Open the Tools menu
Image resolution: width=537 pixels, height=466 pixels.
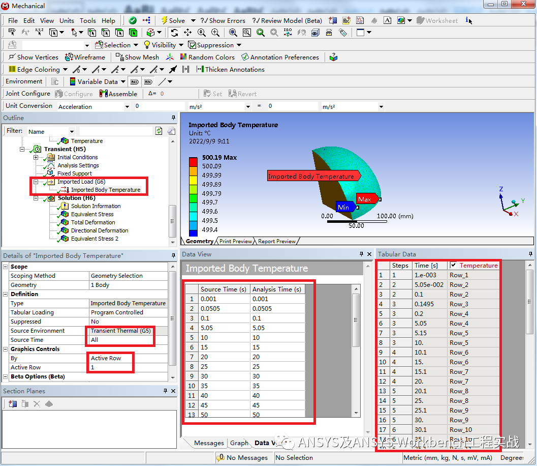(88, 20)
